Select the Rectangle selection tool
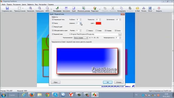The image size is (174, 98). [x=19, y=8]
